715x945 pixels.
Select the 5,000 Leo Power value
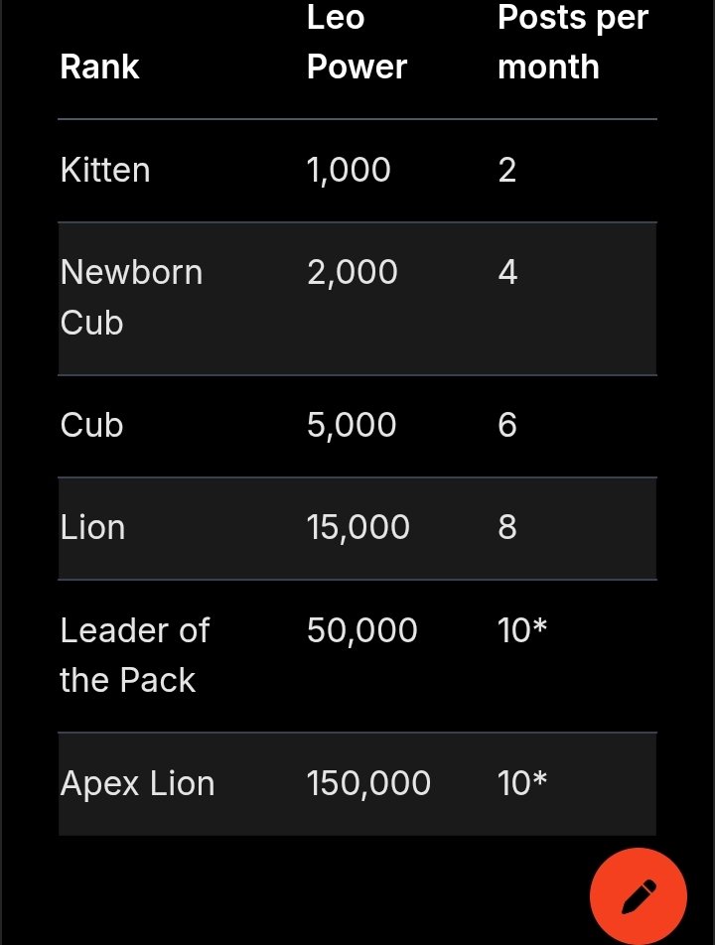pyautogui.click(x=352, y=425)
